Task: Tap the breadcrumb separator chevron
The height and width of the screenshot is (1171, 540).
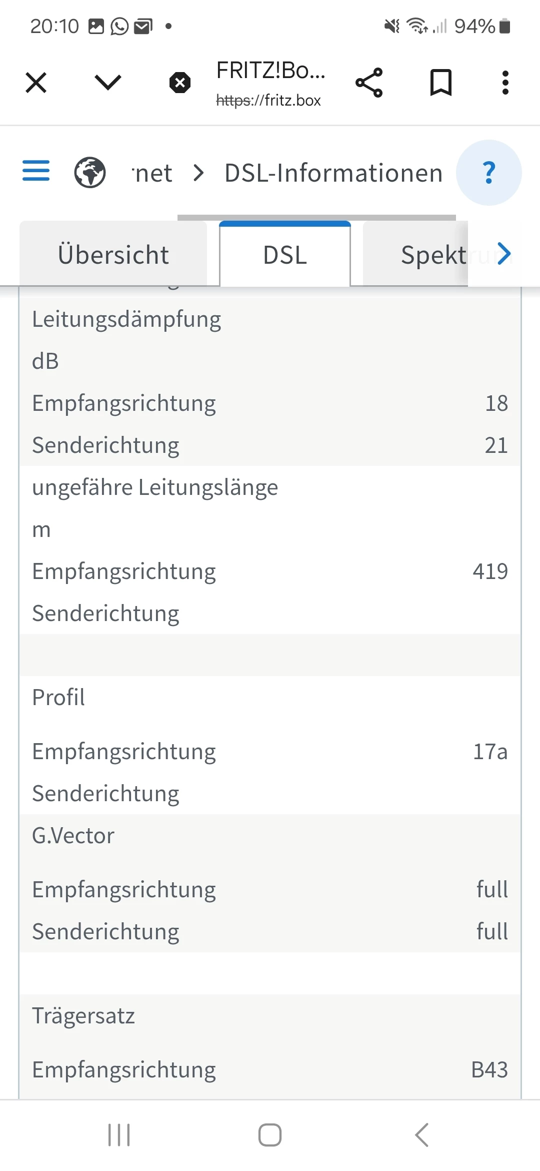Action: point(198,174)
